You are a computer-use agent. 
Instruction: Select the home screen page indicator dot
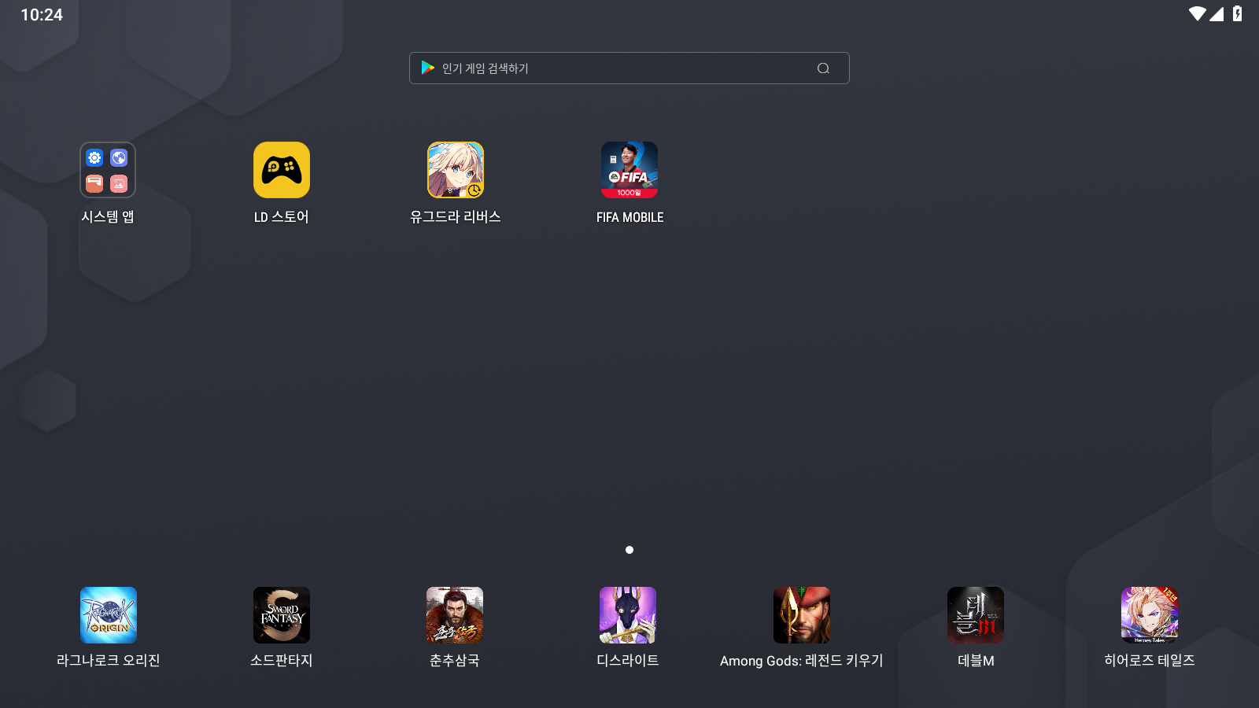click(x=629, y=550)
